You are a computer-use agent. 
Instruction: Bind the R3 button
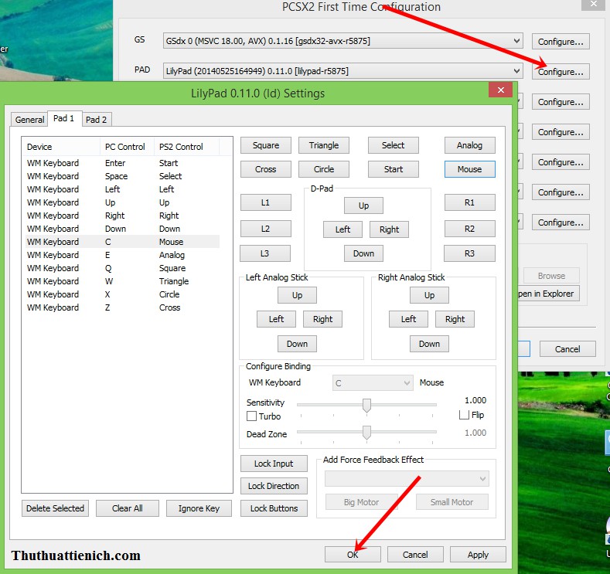point(469,253)
